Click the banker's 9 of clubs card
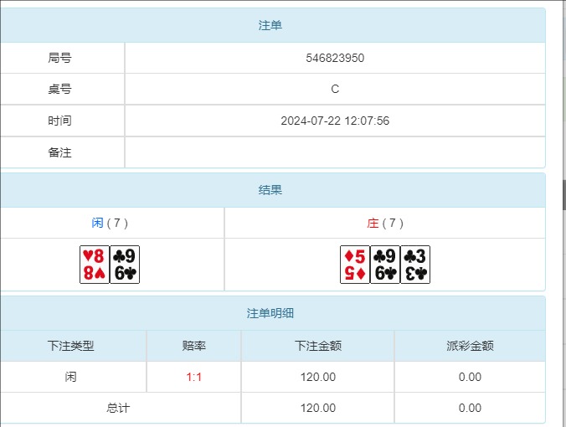The height and width of the screenshot is (427, 566). (385, 265)
